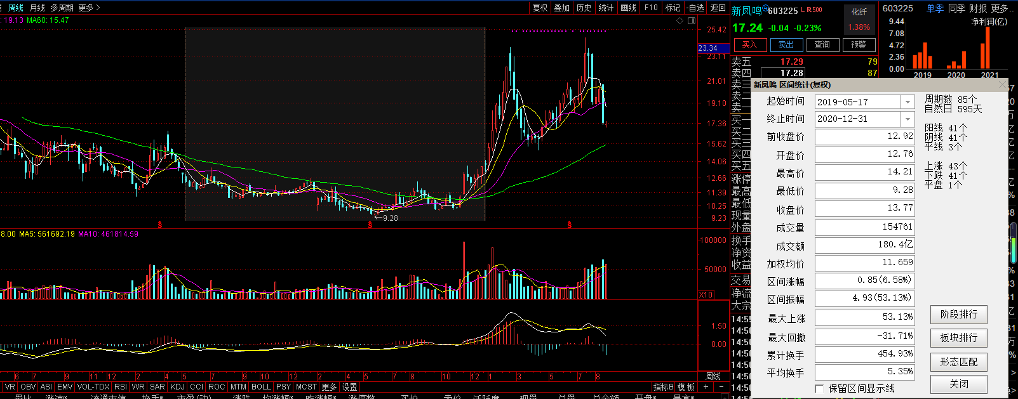Screen dimensions: 1018x399
Task: Click the 2021 net profit bar in chart
Action: coord(985,48)
